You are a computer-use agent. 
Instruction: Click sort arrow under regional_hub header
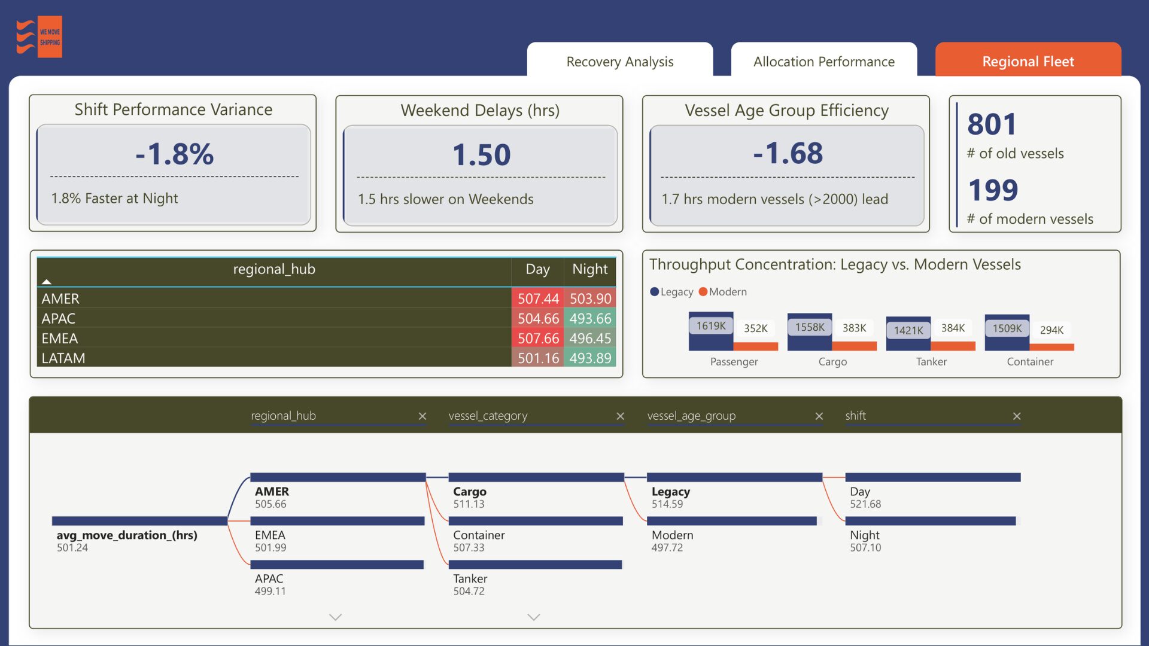click(47, 282)
